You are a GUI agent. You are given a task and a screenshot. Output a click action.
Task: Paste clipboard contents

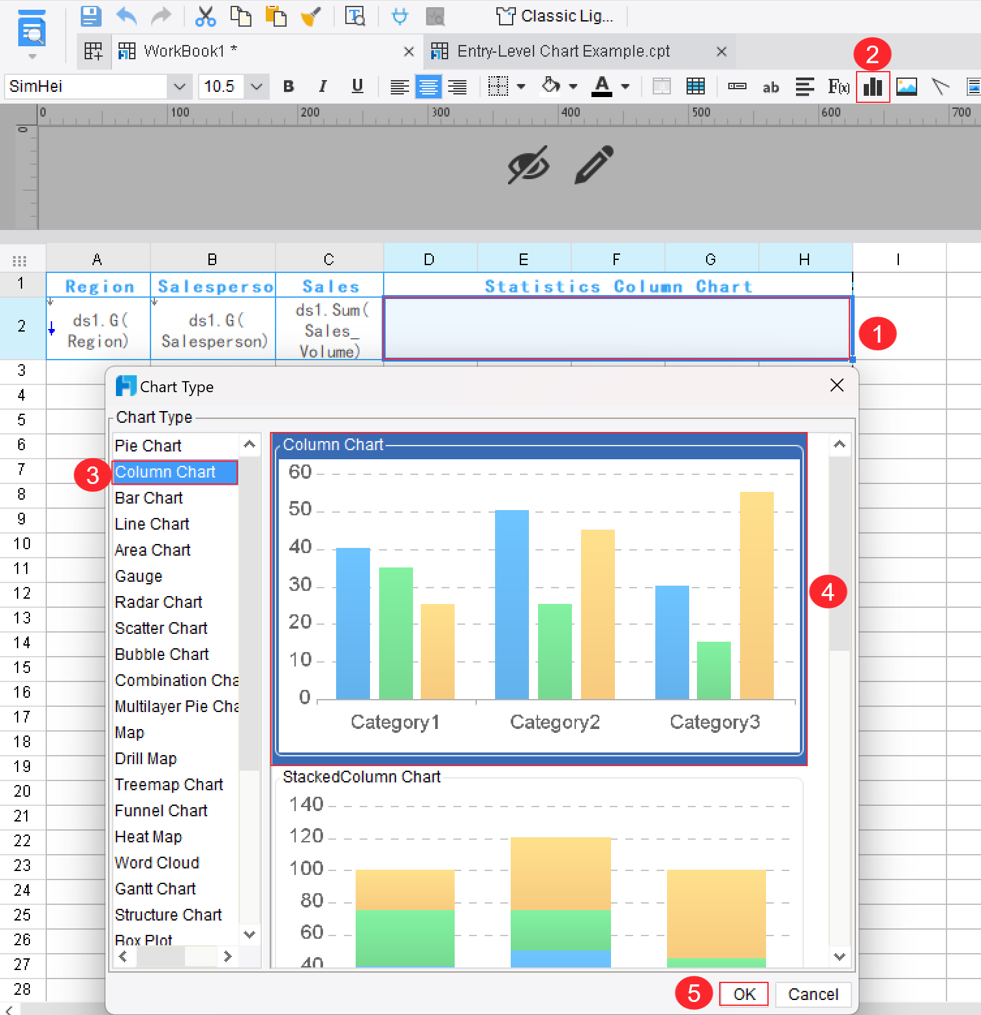tap(276, 16)
